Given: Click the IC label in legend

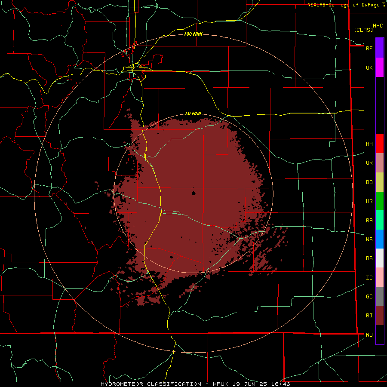Looking at the screenshot, I should click(369, 278).
